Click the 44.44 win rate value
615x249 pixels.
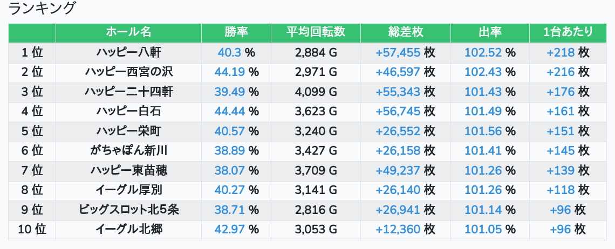[230, 112]
